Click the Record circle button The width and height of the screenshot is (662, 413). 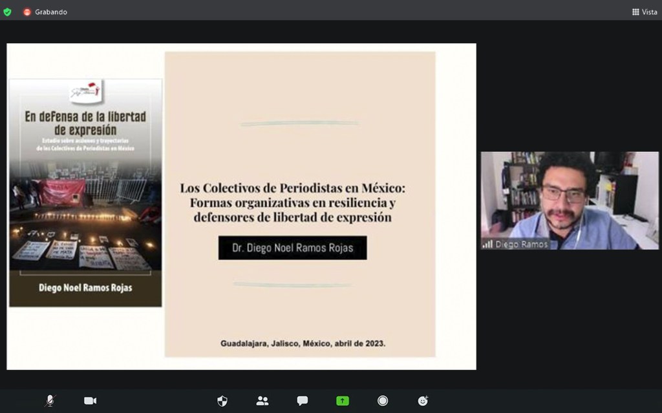tap(383, 401)
